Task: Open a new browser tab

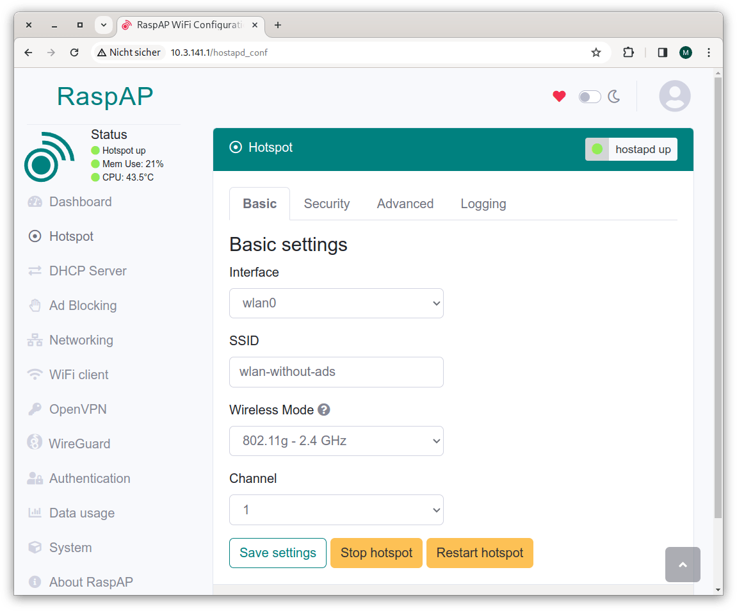Action: 278,26
